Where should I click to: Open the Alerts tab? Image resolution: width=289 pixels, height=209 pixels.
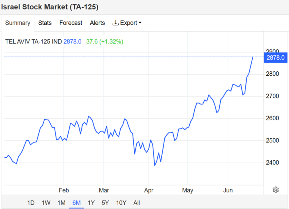coord(97,23)
